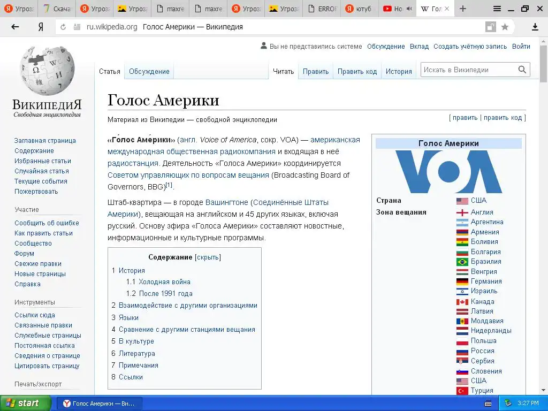Select the Canada flag icon
Screen dimensions: 548x411
(462, 302)
